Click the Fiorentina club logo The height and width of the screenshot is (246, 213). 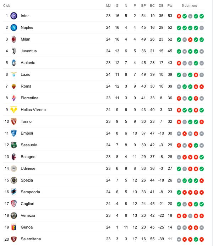coord(14,98)
